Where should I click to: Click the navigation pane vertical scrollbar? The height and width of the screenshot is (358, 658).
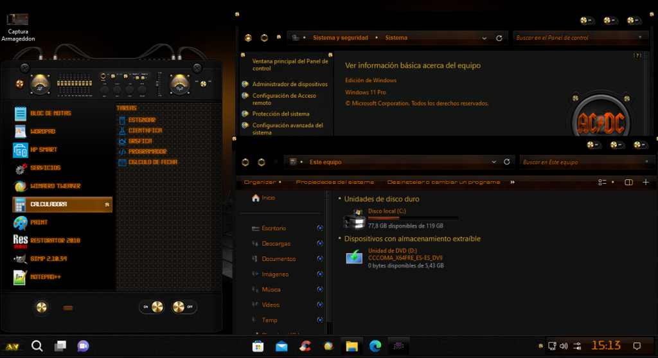[x=328, y=262]
